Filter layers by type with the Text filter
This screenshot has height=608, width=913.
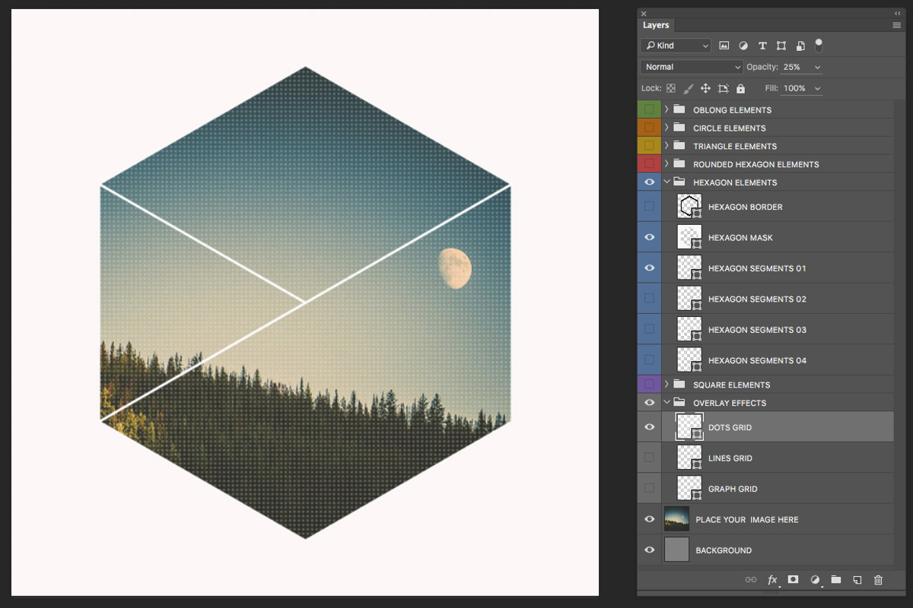tap(762, 46)
